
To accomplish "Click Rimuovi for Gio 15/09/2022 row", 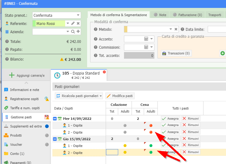I will coord(191,138).
